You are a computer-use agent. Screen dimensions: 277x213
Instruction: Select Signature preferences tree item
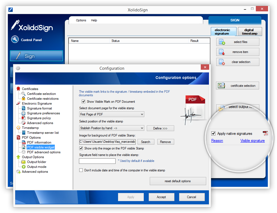pyautogui.click(x=43, y=113)
